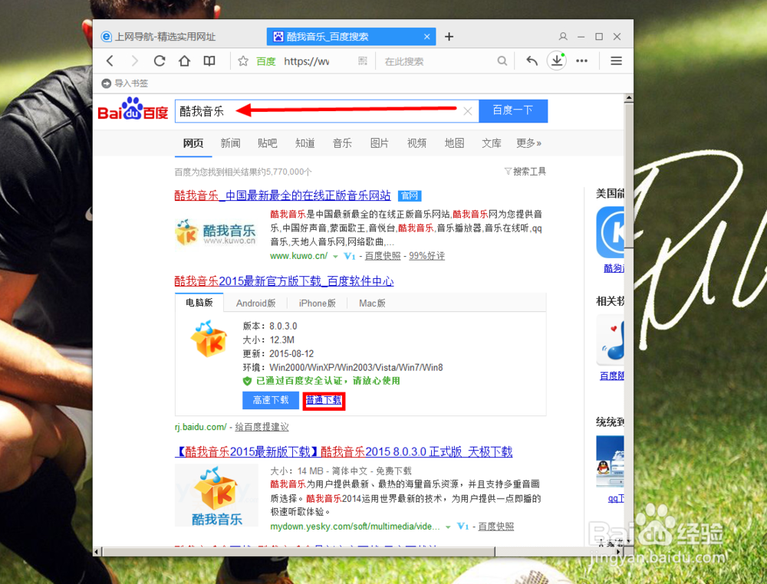Viewport: 767px width, 584px height.
Task: Expand the dropdown arrow next to the mydown.yesky.com URL
Action: coord(448,527)
